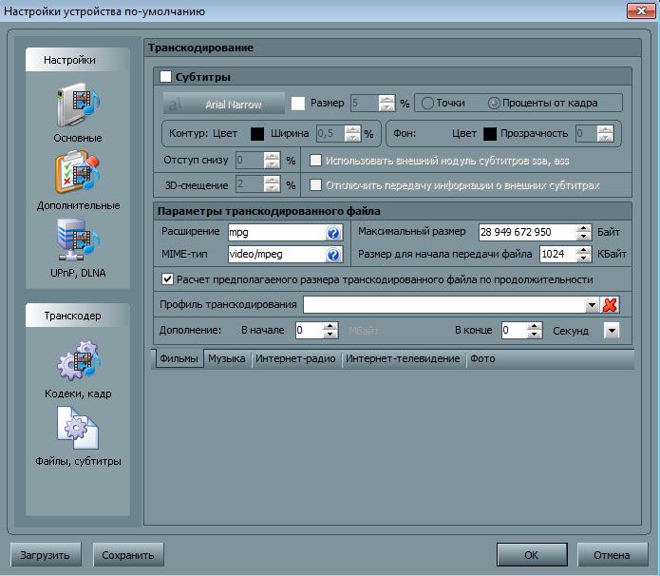Select the Точки radio button

click(427, 103)
